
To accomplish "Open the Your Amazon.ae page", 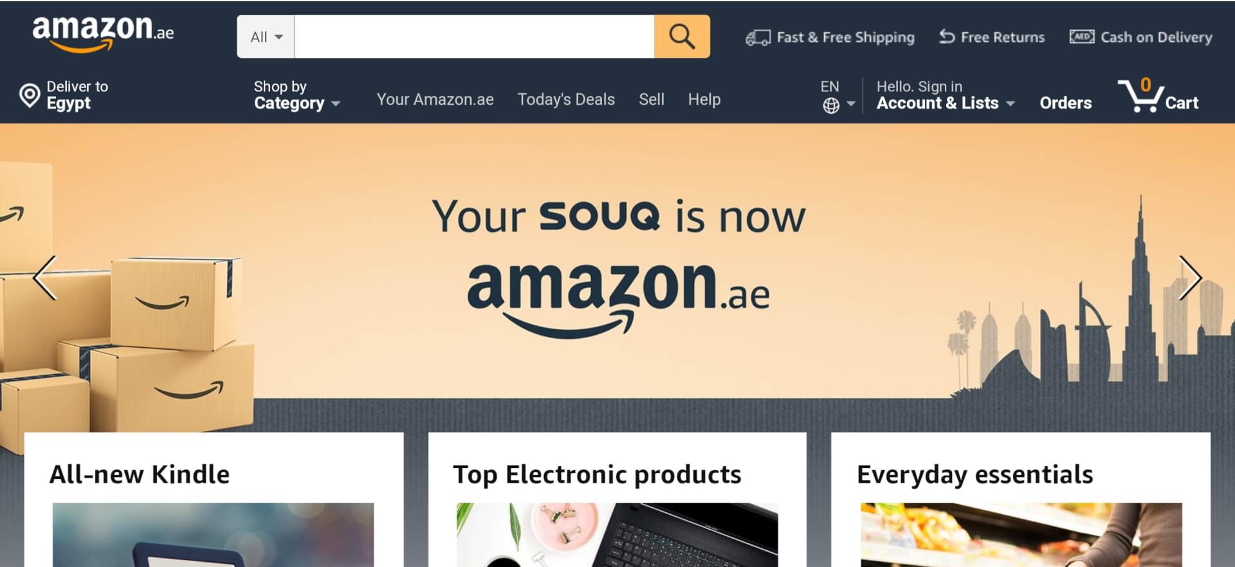I will click(435, 99).
